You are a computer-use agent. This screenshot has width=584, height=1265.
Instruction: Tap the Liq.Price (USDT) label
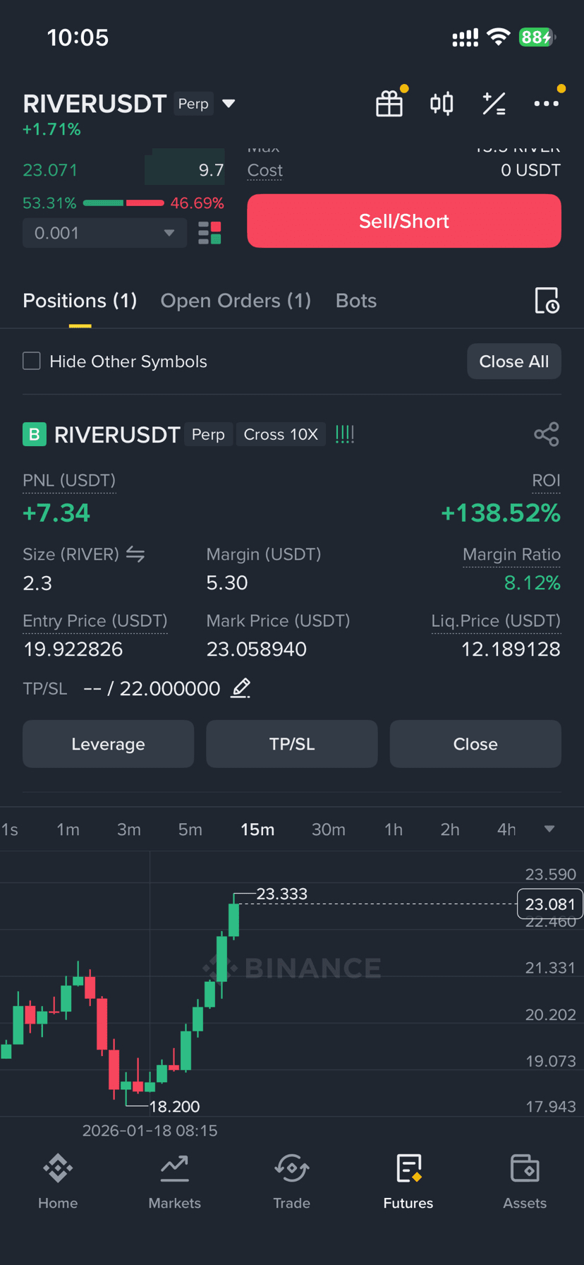496,621
